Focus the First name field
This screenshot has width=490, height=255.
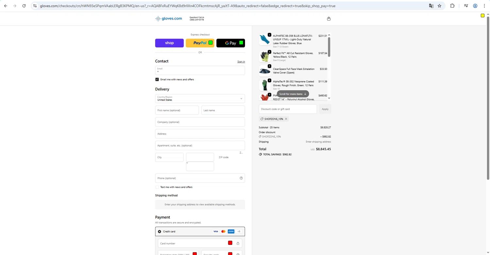177,110
